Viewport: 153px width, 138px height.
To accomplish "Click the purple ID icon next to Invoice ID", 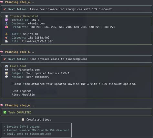I will 6,20.
